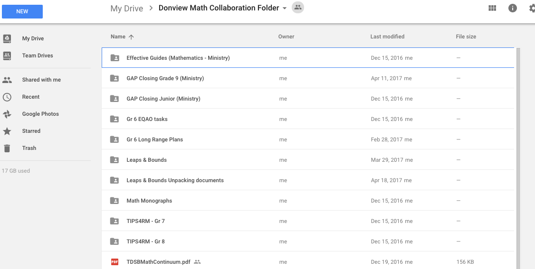
Task: Click the PDF icon for TDSBMathContinuum.pdf
Action: tap(115, 262)
